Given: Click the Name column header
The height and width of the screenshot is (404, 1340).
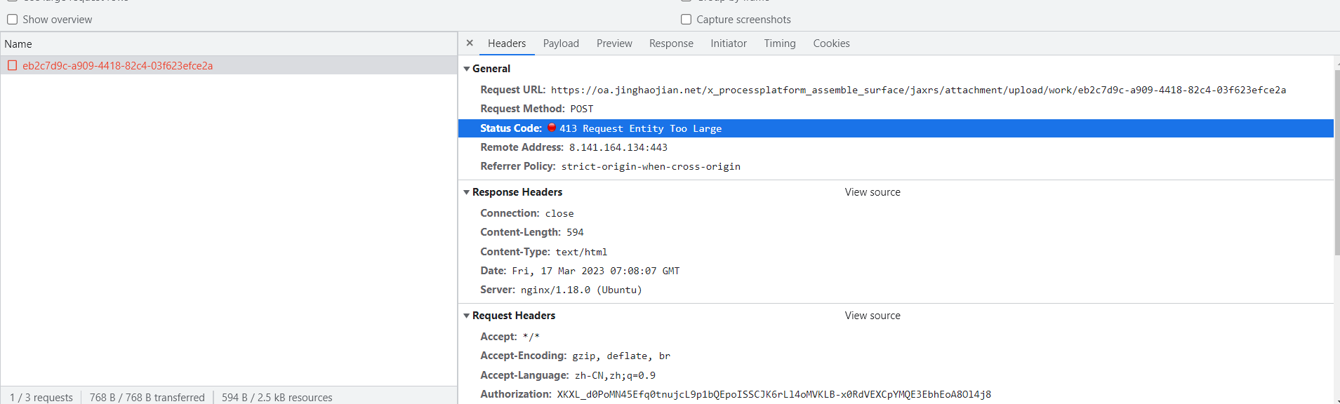Looking at the screenshot, I should [18, 44].
